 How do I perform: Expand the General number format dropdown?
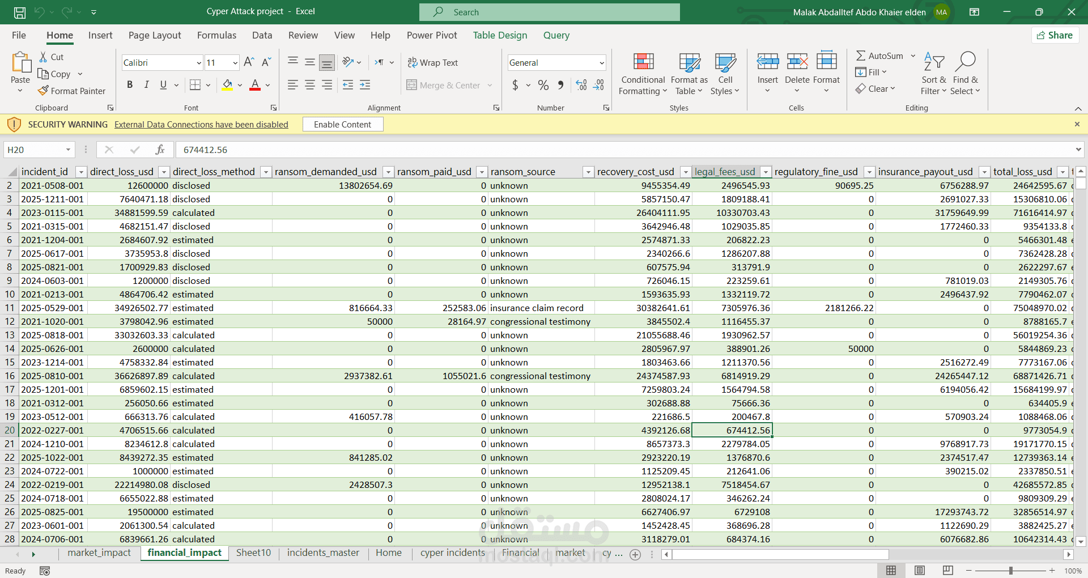pos(601,63)
